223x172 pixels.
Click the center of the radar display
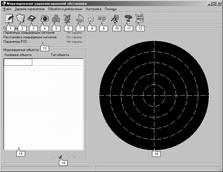click(x=154, y=95)
